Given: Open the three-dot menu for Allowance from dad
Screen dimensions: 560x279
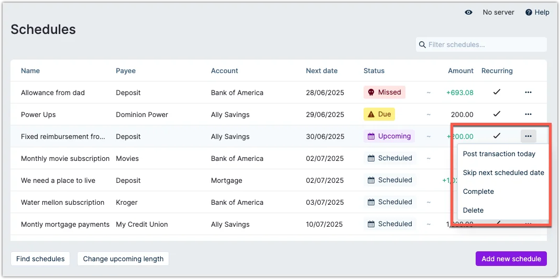Looking at the screenshot, I should click(528, 92).
